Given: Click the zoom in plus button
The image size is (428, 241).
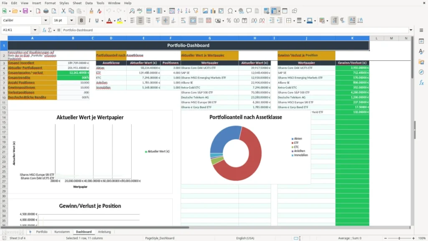Looking at the screenshot, I should (x=413, y=238).
